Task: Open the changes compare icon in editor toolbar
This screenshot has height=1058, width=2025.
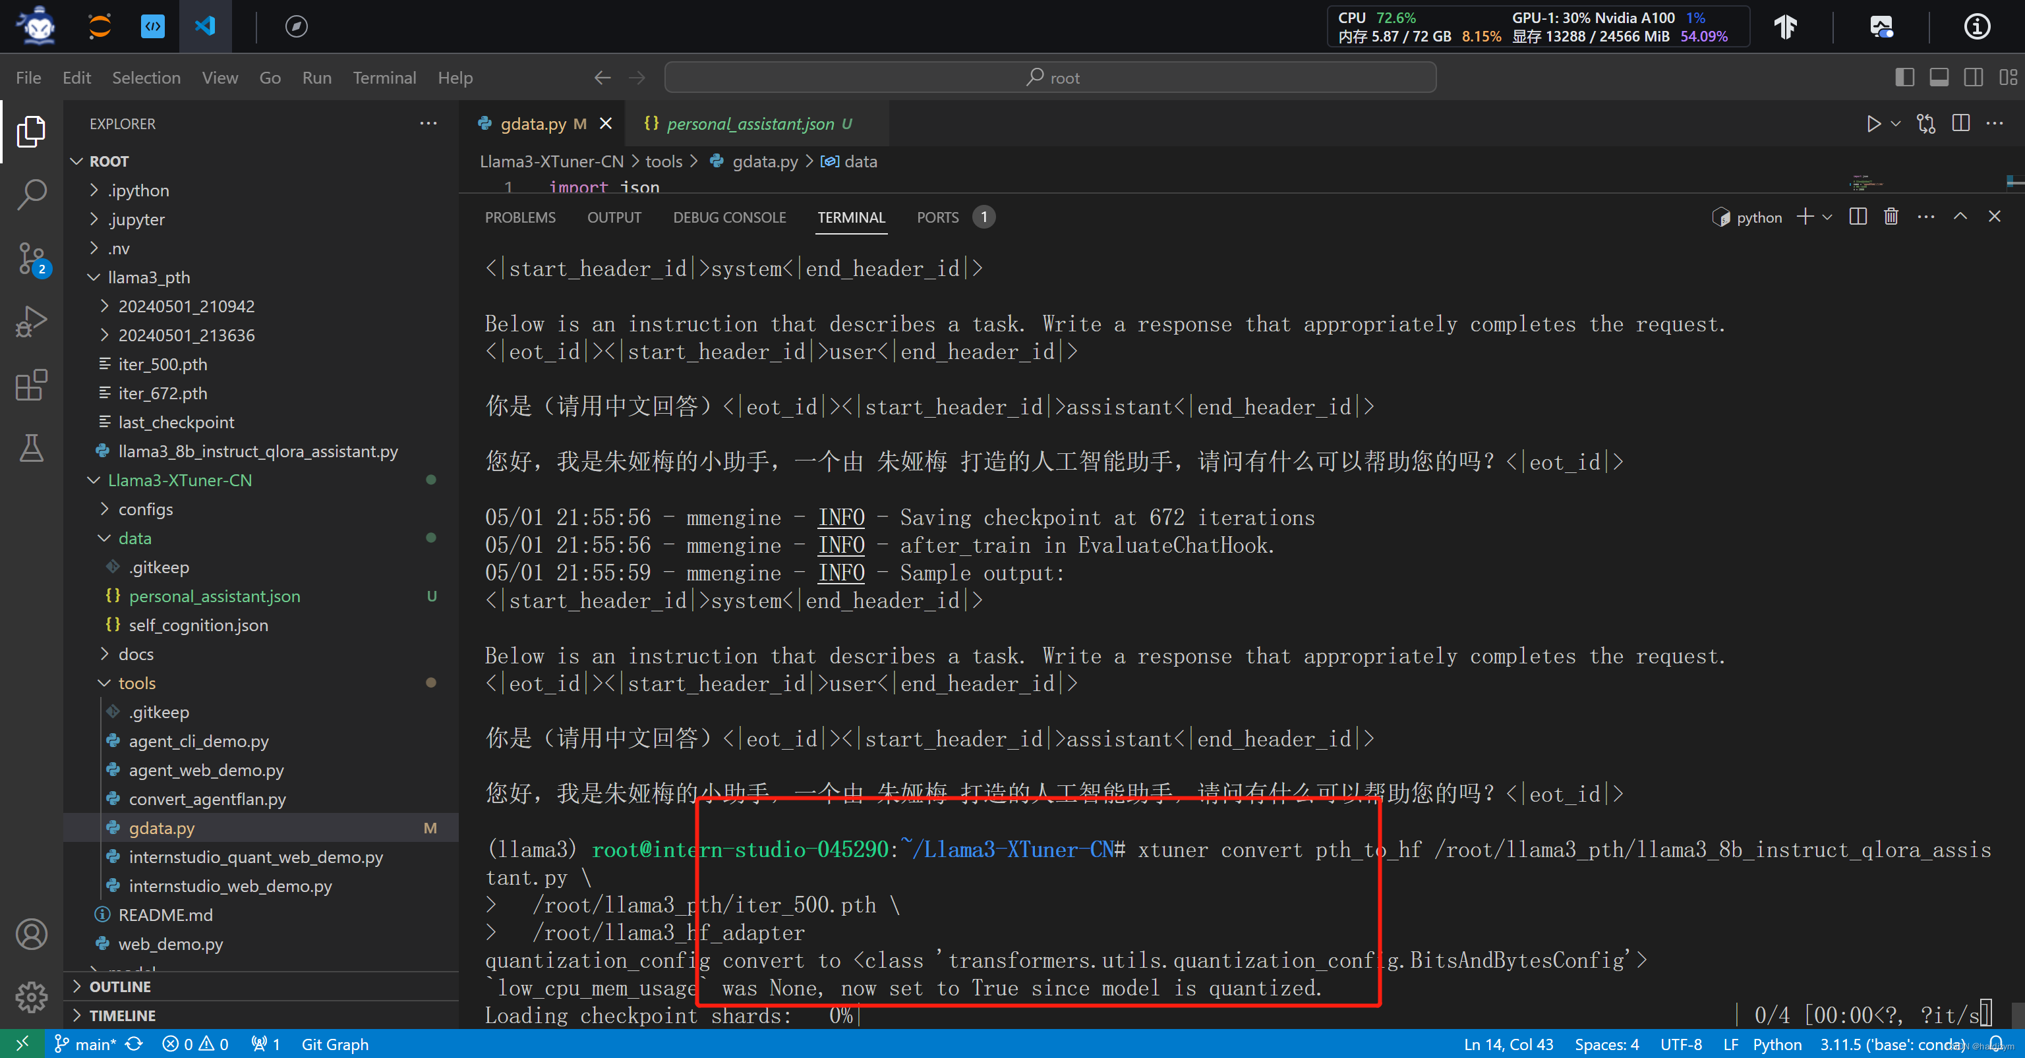Action: pos(1926,124)
